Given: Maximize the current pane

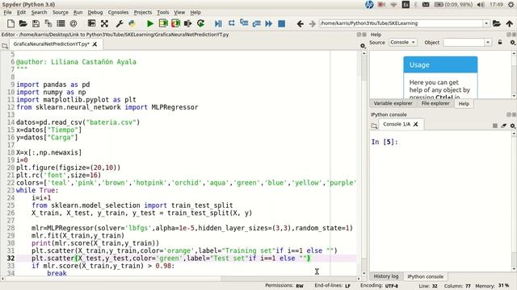Looking at the screenshot, I should [x=91, y=23].
